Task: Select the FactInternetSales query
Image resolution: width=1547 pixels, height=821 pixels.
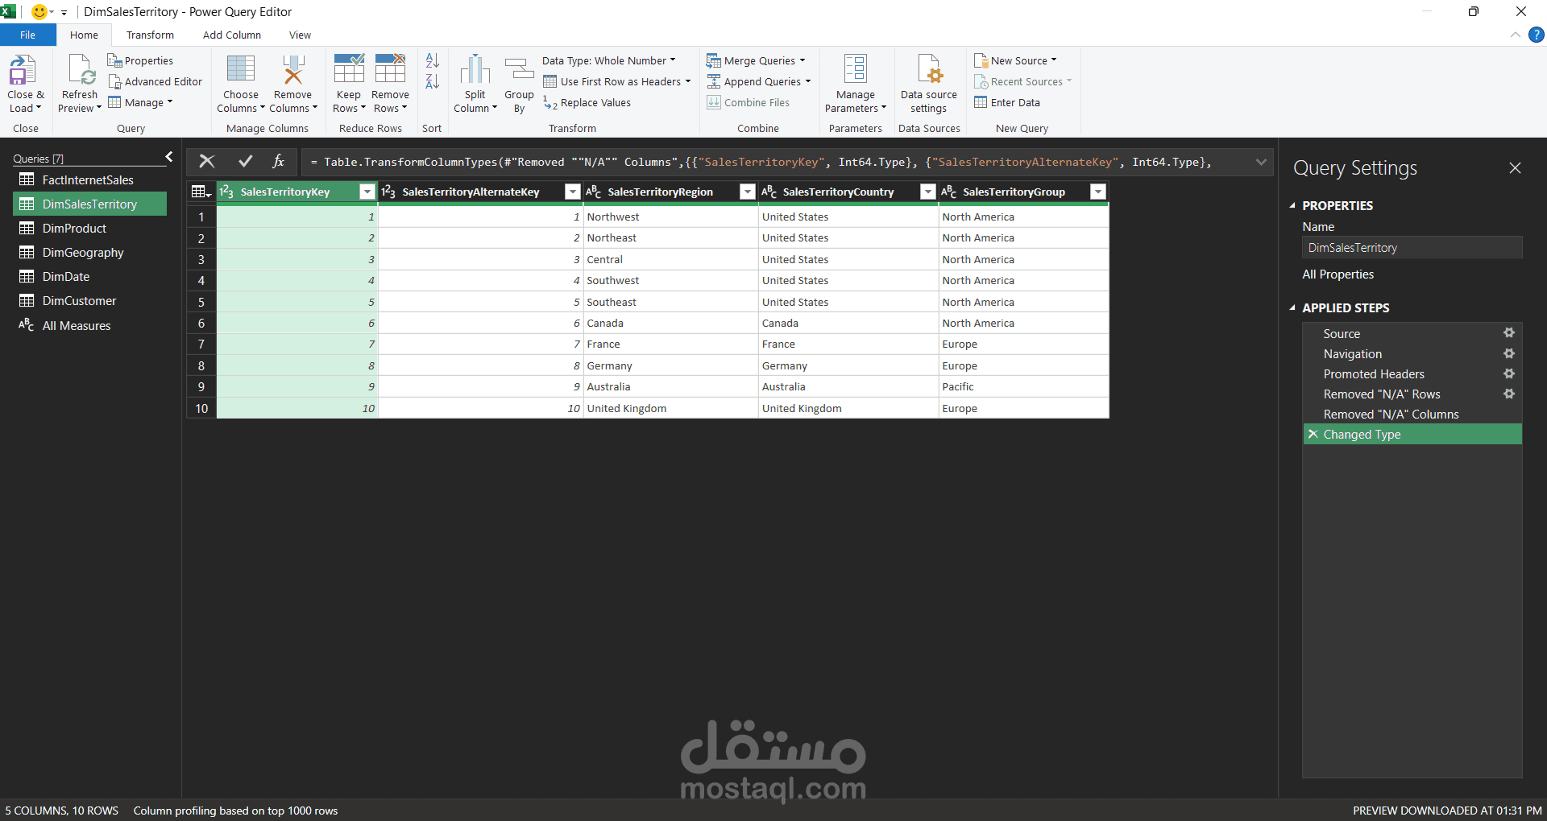Action: (x=90, y=179)
